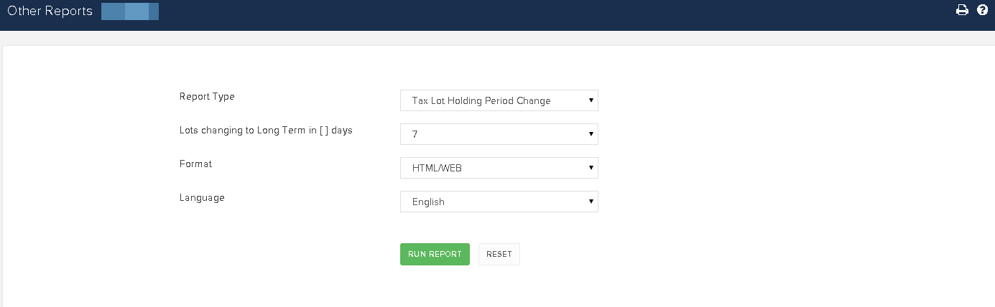This screenshot has height=307, width=995.
Task: Run the report with green button
Action: [435, 254]
